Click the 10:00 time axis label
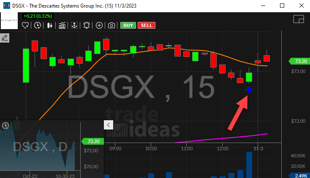This screenshot has width=310, height=178. coord(151,148)
